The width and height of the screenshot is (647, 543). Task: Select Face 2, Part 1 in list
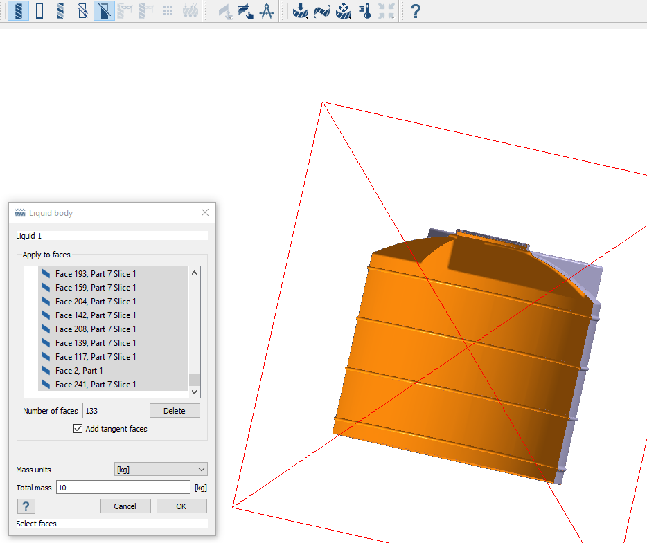tap(79, 371)
